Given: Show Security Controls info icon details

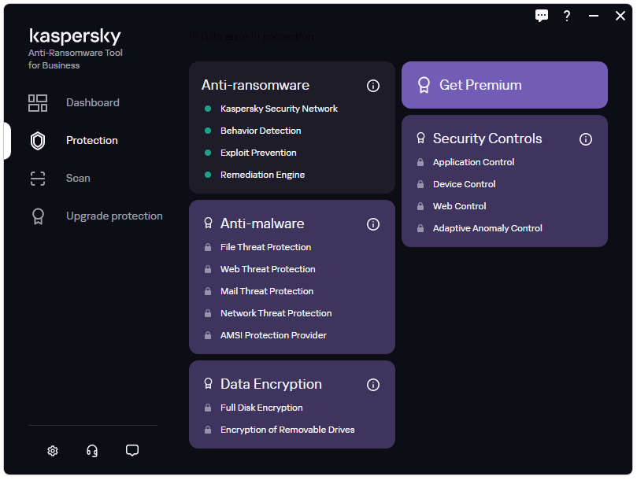Looking at the screenshot, I should coord(585,139).
